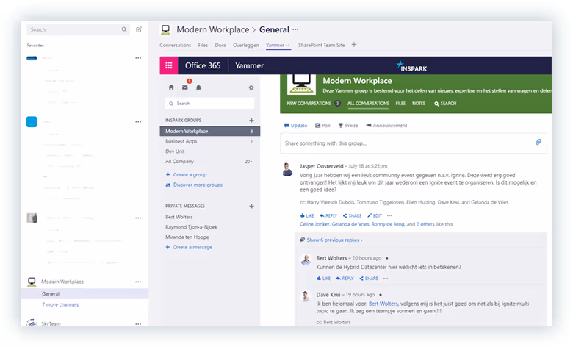Choose the Praise post type

(348, 126)
